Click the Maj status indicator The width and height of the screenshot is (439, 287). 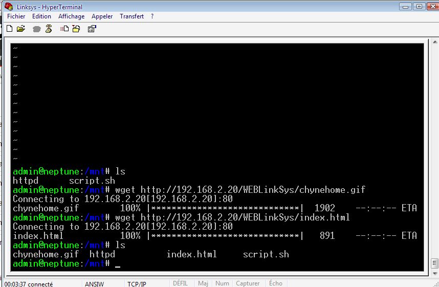[203, 283]
